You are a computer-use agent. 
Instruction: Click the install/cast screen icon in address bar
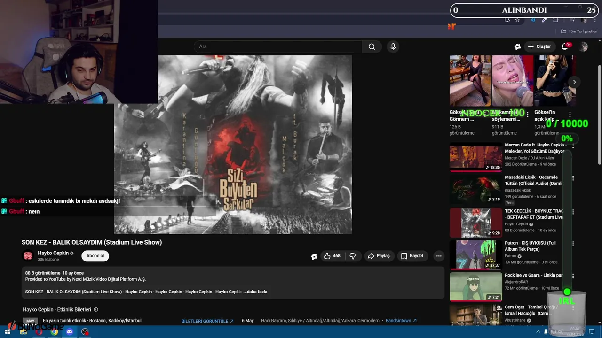(x=507, y=20)
